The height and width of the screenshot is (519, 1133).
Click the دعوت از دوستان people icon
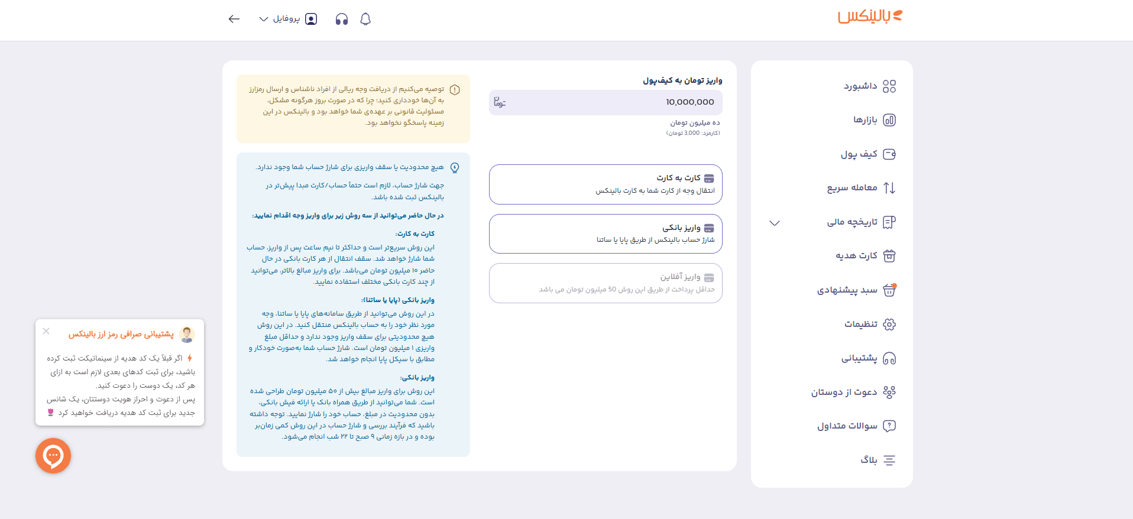889,392
